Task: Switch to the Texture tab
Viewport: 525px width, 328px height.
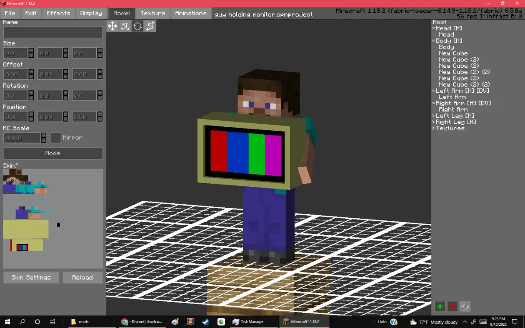Action: (153, 13)
